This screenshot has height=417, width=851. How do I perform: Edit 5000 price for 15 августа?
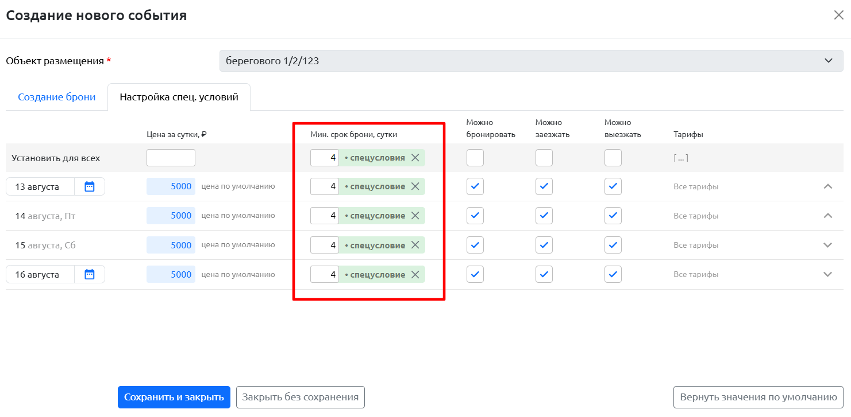click(171, 245)
